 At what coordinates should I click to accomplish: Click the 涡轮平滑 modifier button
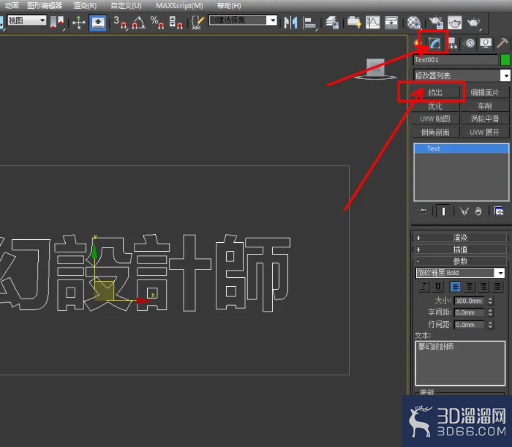pyautogui.click(x=485, y=119)
